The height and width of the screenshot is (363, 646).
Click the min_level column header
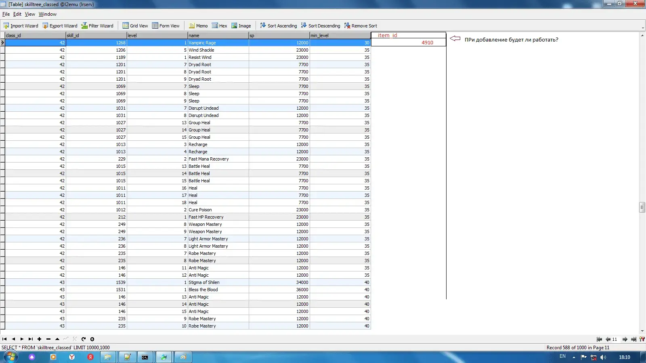[x=340, y=35]
